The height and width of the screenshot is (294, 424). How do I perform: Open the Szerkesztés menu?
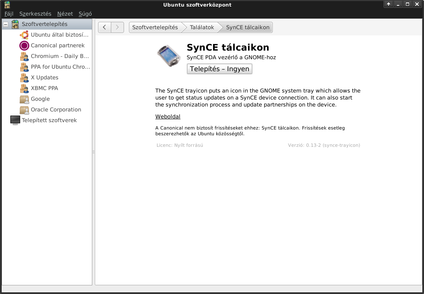pyautogui.click(x=35, y=14)
